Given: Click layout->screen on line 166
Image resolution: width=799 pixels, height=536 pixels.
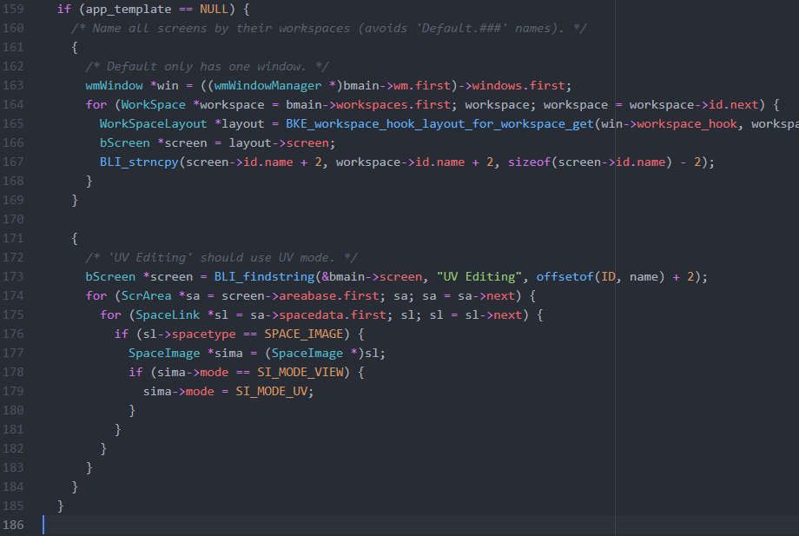Looking at the screenshot, I should 279,143.
